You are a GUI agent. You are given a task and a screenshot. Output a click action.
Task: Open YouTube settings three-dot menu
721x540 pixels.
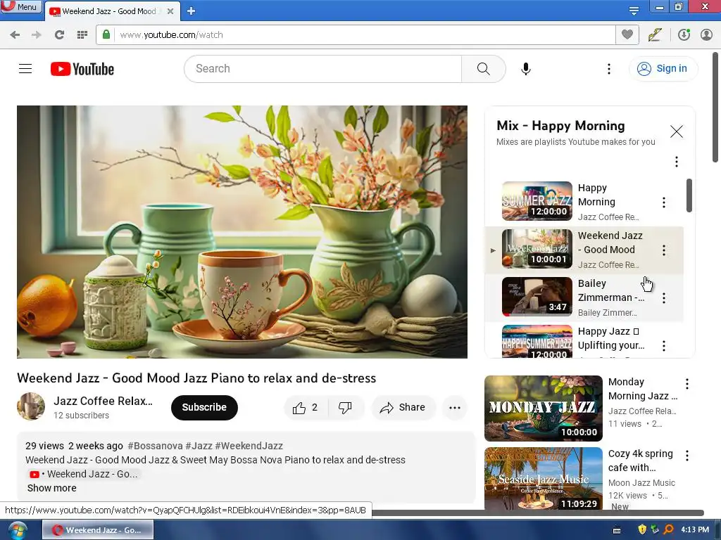[609, 69]
